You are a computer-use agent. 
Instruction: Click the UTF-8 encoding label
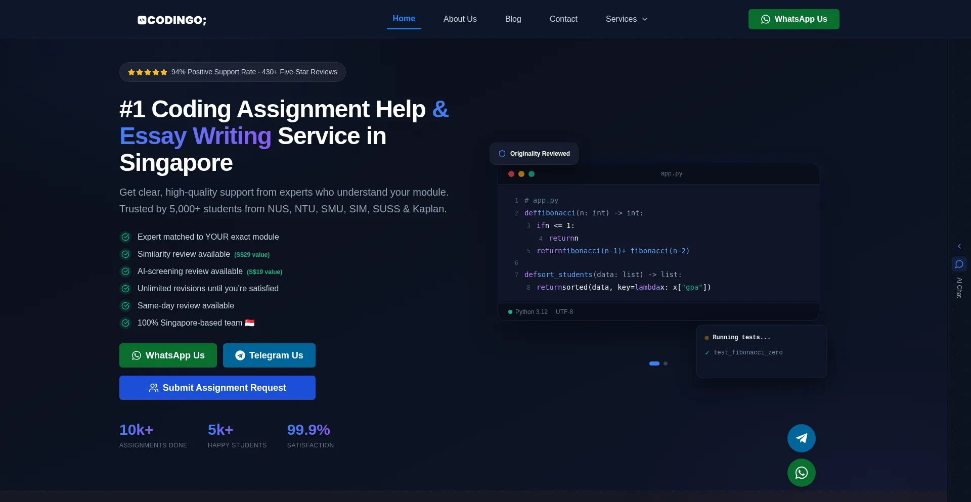pyautogui.click(x=564, y=312)
